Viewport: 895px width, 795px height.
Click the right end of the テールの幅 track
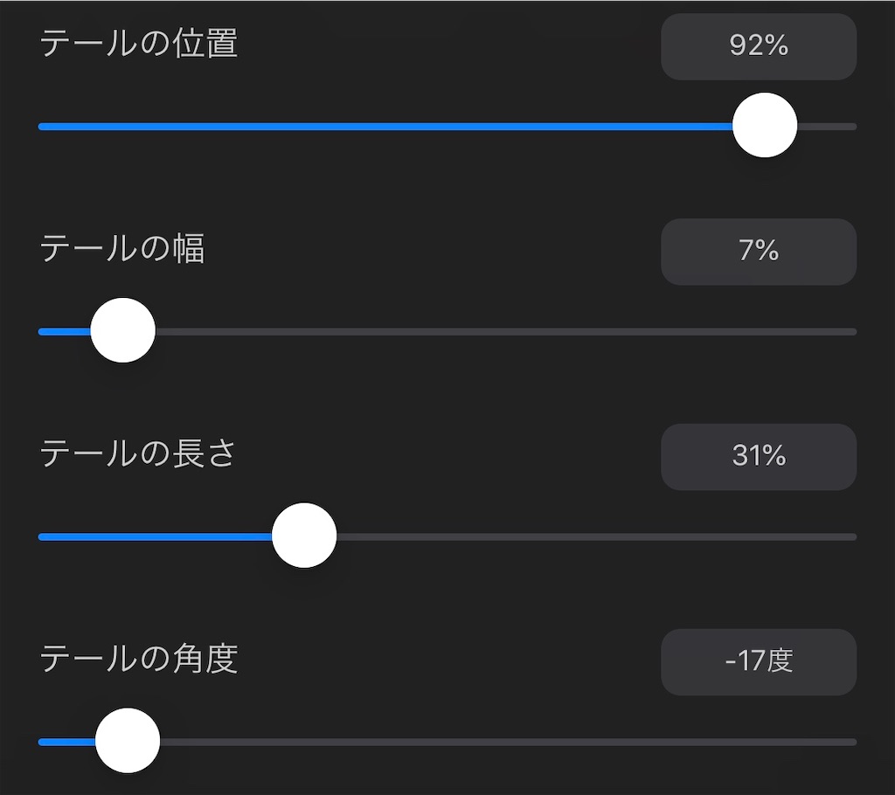848,331
